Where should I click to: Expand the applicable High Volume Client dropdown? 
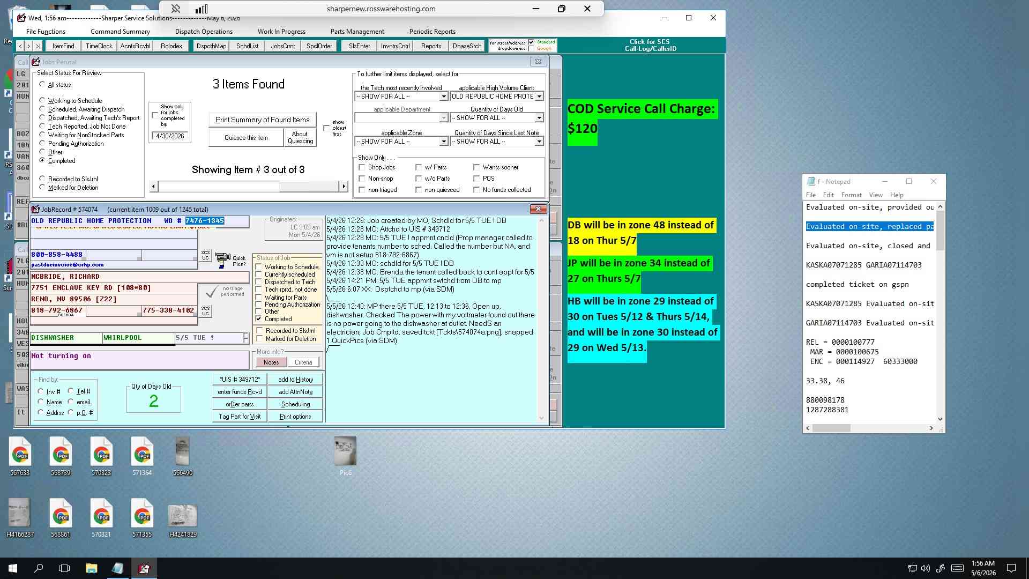(539, 96)
